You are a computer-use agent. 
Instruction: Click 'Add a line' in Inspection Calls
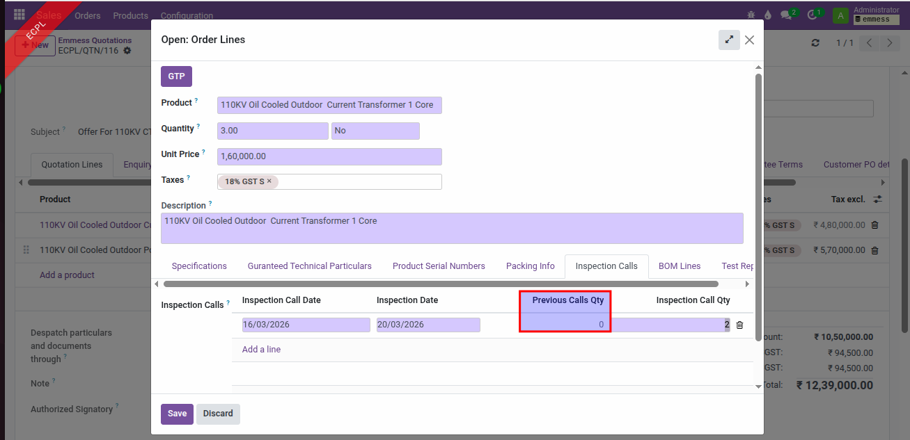tap(261, 350)
